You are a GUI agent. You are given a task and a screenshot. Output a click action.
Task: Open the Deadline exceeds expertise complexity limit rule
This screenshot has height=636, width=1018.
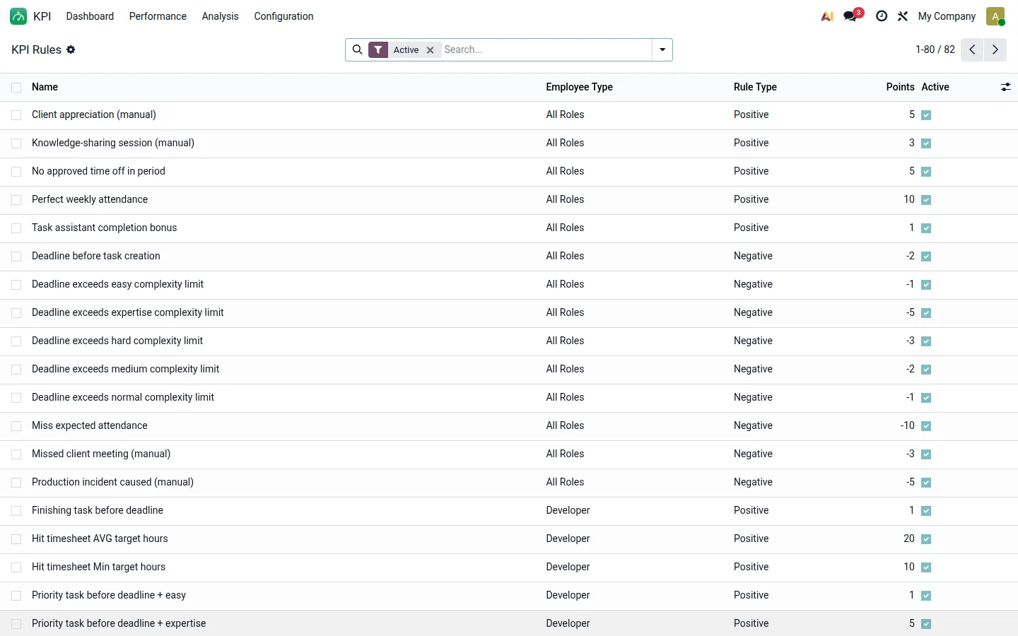127,312
